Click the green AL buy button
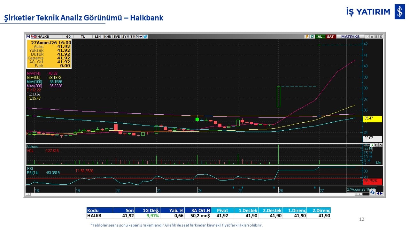The image size is (409, 230). [x=320, y=36]
